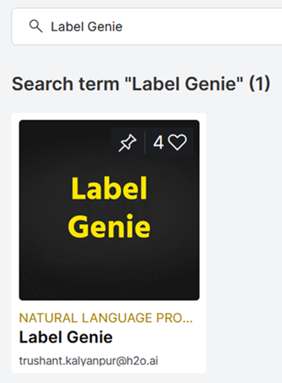
Task: Click owner email trushant.kalyanpur@h2o.ai
Action: point(89,361)
